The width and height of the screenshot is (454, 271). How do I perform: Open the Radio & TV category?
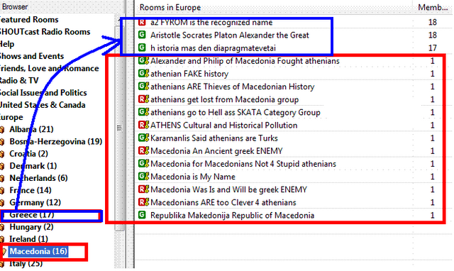19,80
